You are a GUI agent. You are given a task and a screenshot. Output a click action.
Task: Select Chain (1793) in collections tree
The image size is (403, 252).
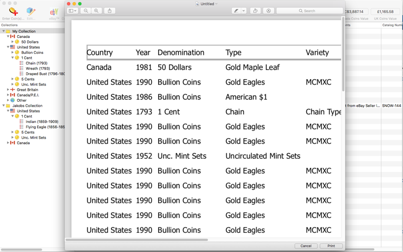click(36, 63)
